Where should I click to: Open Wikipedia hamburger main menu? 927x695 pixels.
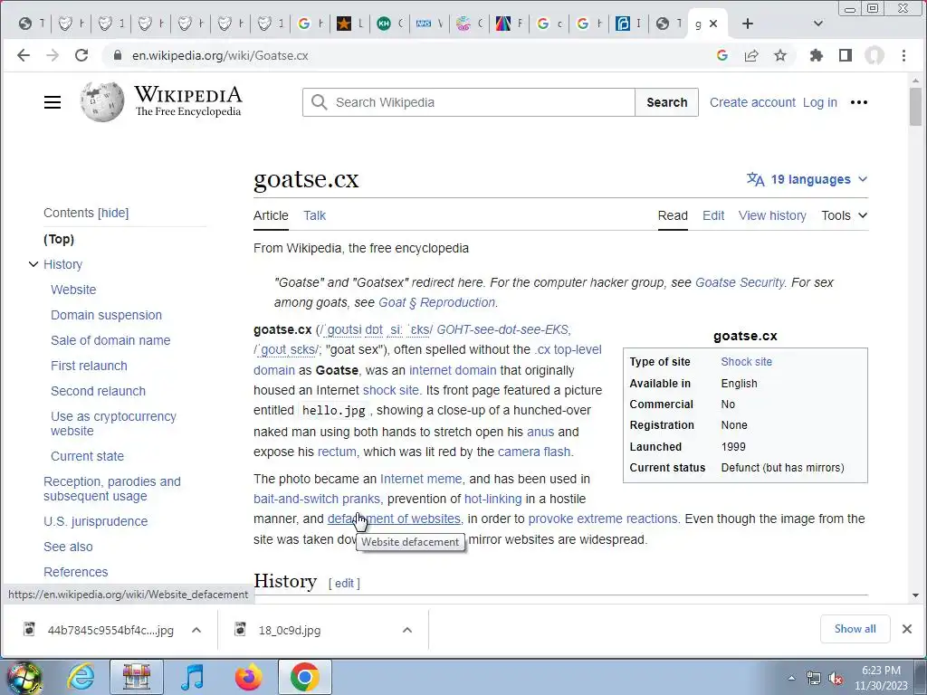[x=53, y=102]
